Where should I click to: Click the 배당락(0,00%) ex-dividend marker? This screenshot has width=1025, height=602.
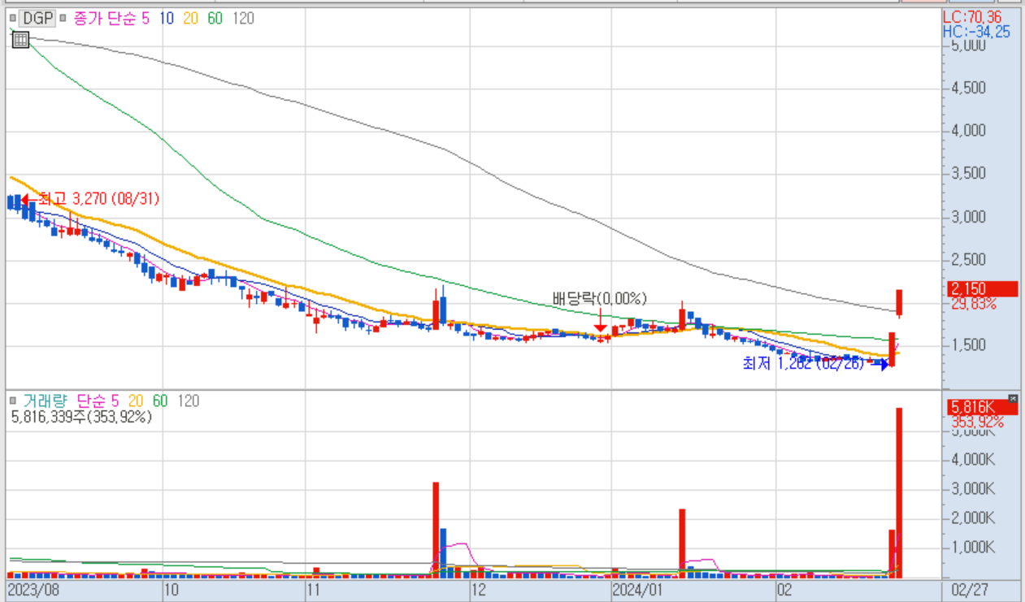point(600,298)
